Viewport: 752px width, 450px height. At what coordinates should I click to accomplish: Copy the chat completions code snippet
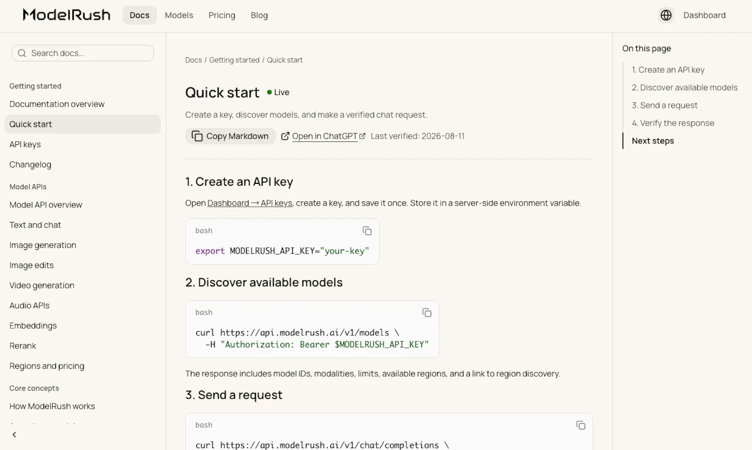[581, 425]
